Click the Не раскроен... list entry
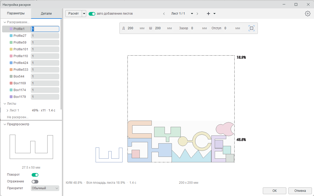This screenshot has width=314, height=196. pos(18,117)
